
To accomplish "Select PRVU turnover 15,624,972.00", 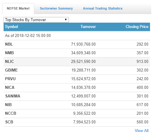I will pos(83,79).
